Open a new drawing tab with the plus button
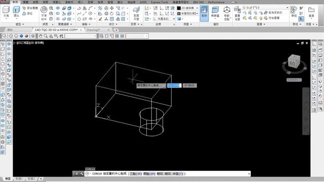This screenshot has width=324, height=182. click(x=116, y=30)
